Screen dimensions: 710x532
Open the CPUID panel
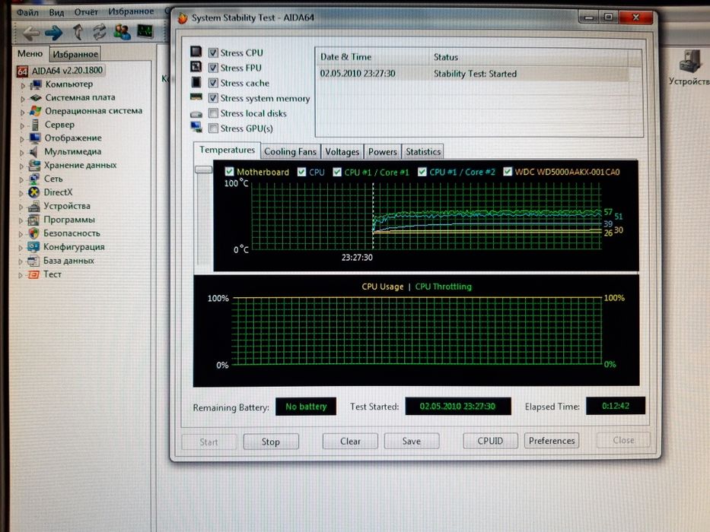tap(490, 441)
